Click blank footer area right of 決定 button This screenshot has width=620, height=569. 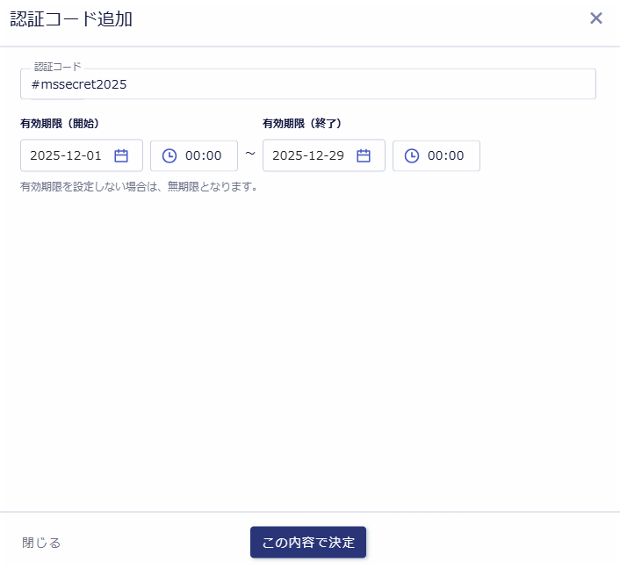click(492, 543)
